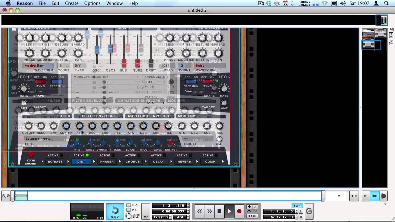Select the PHASER effect button

(107, 162)
